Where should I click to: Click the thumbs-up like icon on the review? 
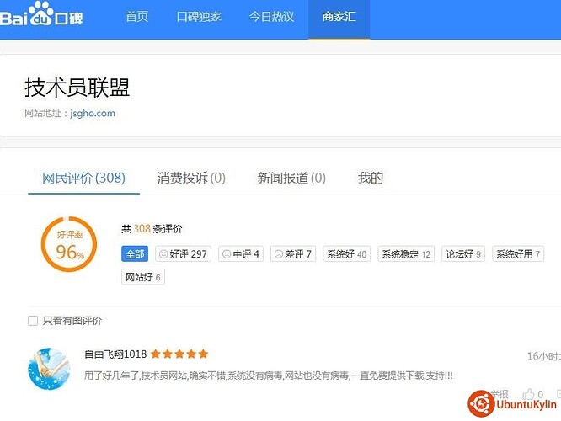[528, 394]
